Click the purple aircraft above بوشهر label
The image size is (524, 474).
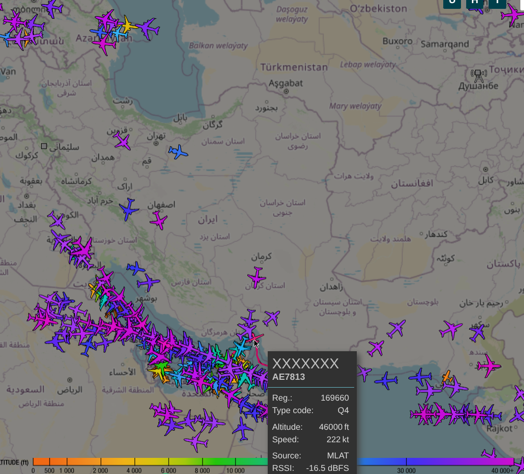pos(148,283)
